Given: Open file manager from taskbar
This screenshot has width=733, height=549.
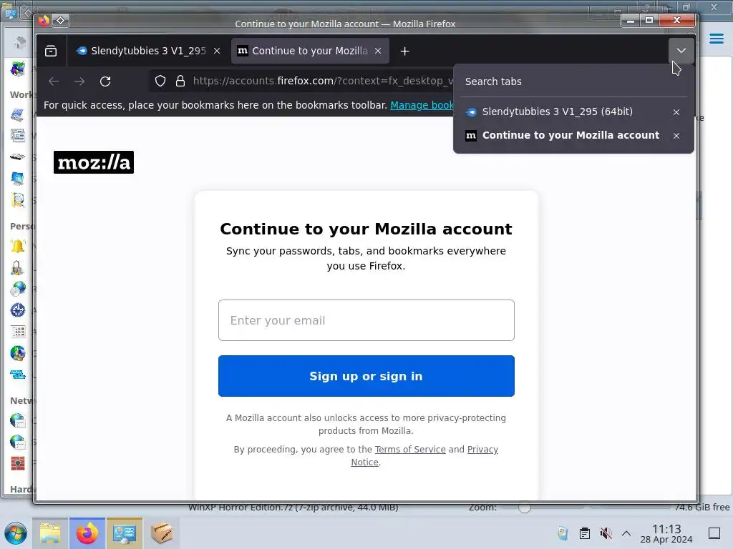Looking at the screenshot, I should click(50, 533).
